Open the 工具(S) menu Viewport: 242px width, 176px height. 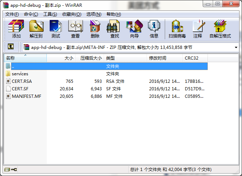pyautogui.click(x=50, y=14)
